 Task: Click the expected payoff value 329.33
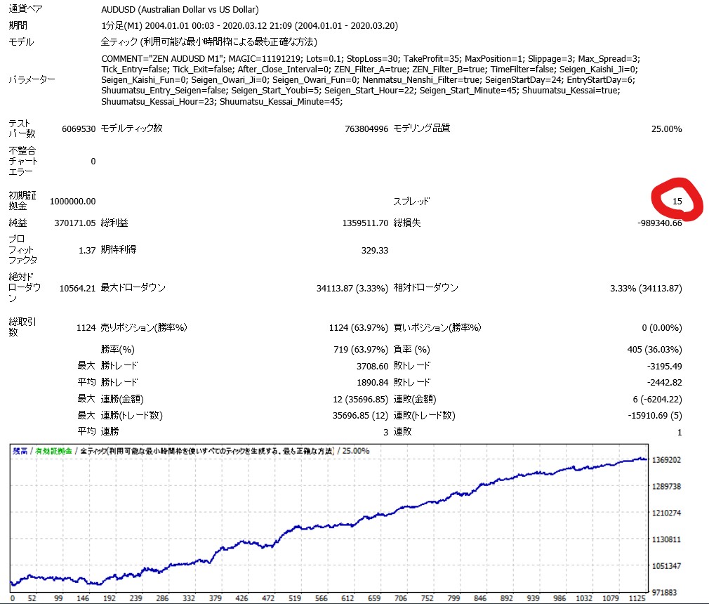tap(374, 250)
